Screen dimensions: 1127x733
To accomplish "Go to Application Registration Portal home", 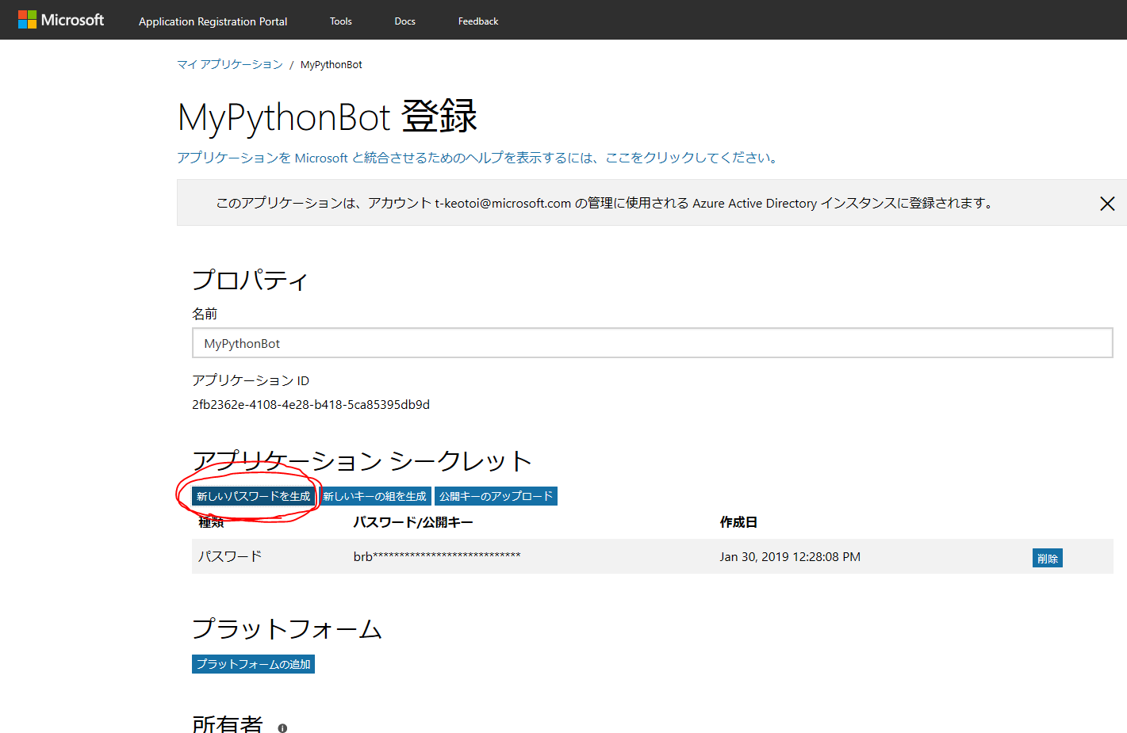I will point(213,21).
